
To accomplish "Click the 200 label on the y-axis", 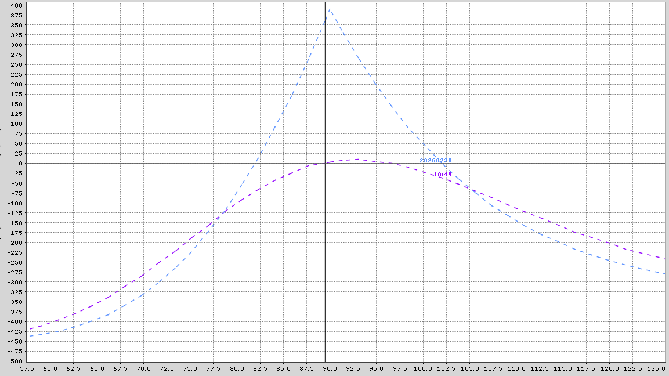I will coord(17,85).
